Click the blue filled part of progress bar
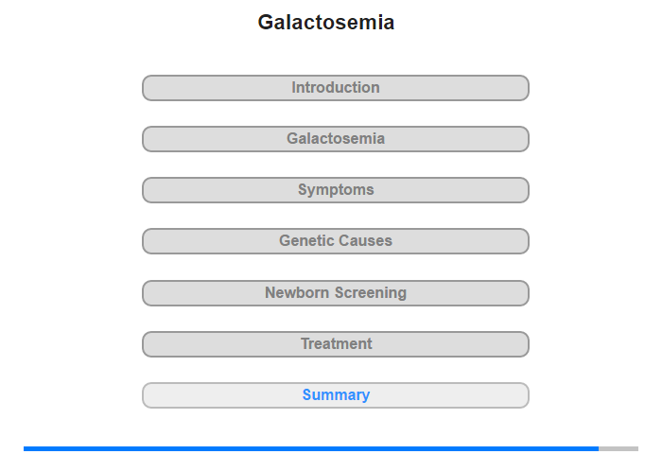662x454 pixels. point(311,448)
